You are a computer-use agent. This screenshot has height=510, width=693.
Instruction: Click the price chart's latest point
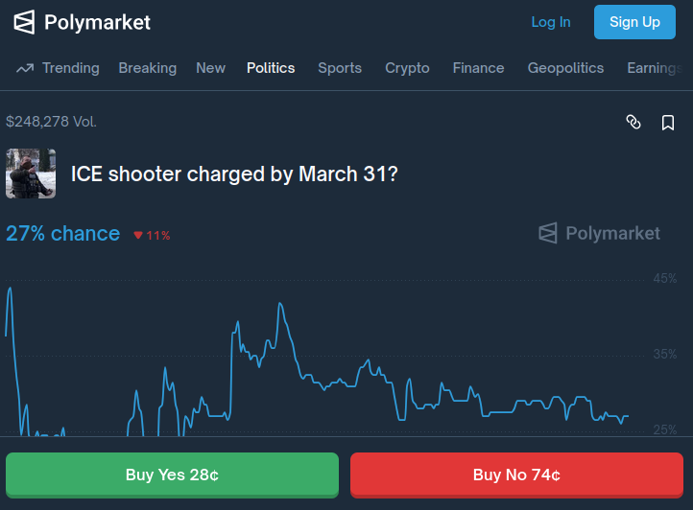pos(628,416)
